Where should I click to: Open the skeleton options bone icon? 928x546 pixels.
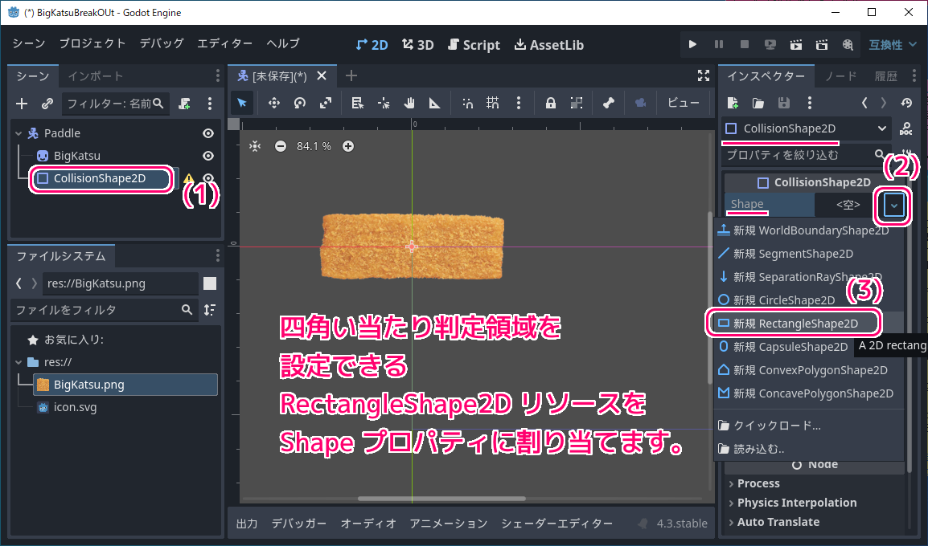[609, 103]
